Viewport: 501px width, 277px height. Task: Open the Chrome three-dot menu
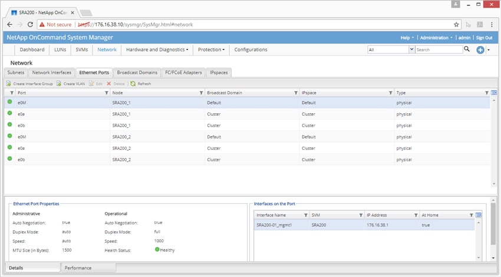click(492, 25)
